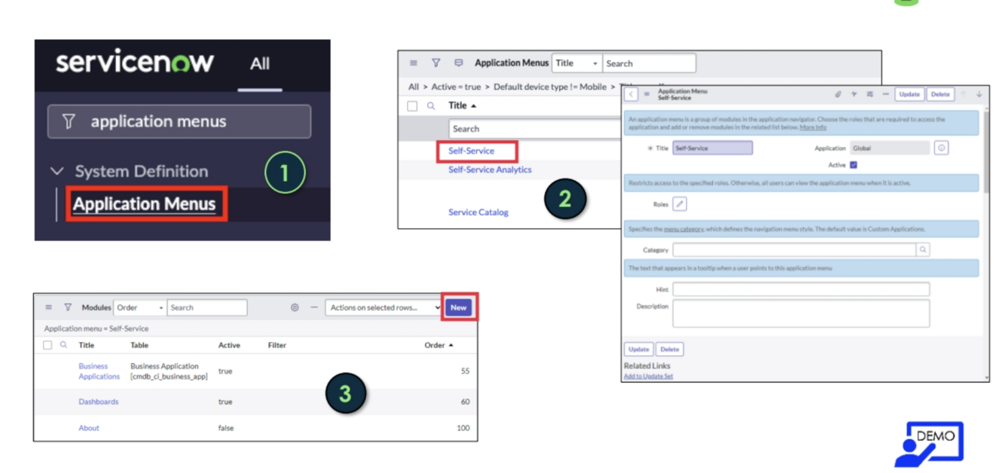The image size is (1005, 473).
Task: Tick the select-all checkbox in Modules list
Action: point(47,345)
